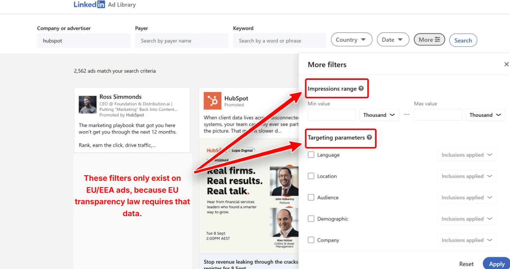The image size is (510, 269).
Task: Open the HubSpot advertiser name link
Action: pos(236,98)
